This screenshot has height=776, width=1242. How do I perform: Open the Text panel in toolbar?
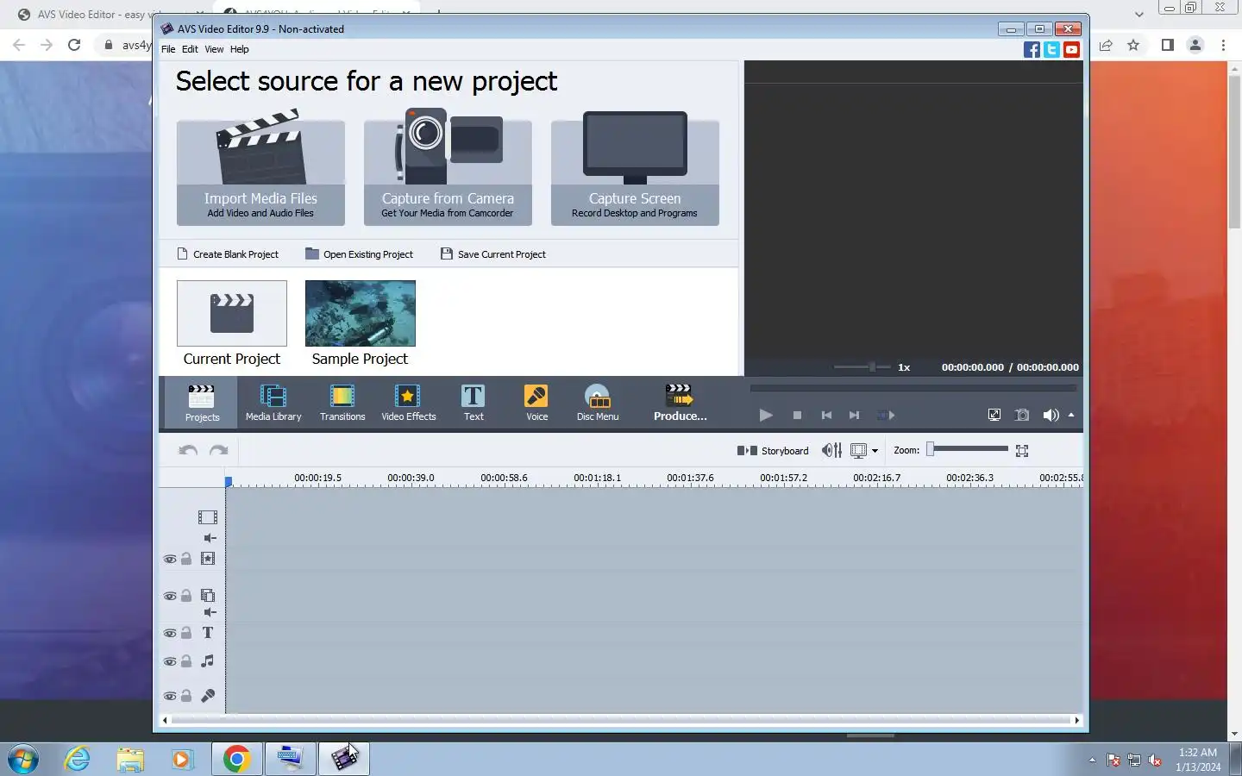(x=474, y=403)
